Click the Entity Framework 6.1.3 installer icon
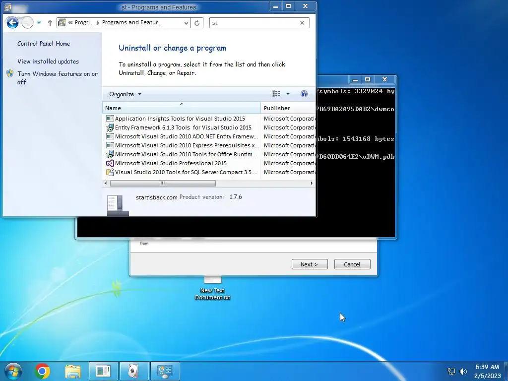 tap(110, 127)
